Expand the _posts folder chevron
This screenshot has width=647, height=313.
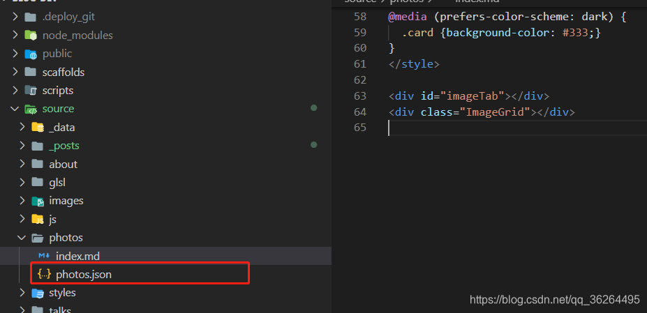22,145
